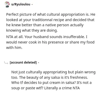The image size is (103, 97).
Task: Click the 'NTA at all' comment paragraph
Action: (50, 42)
